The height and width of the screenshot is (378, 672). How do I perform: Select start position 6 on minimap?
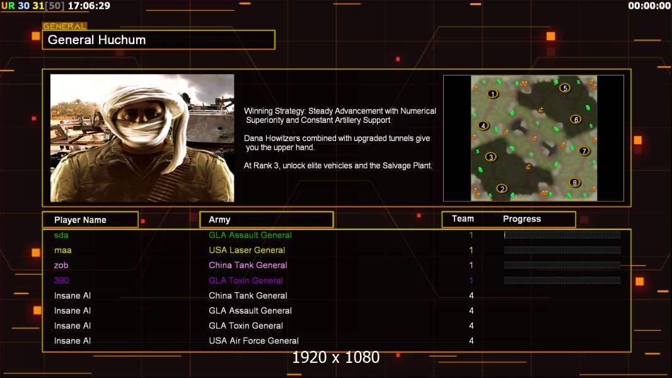[576, 119]
